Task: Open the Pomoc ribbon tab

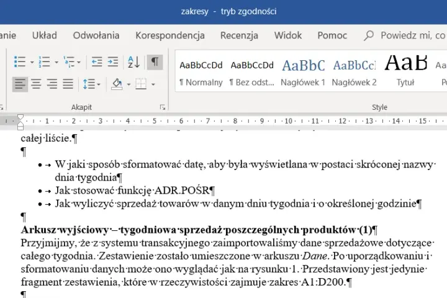Action: click(x=332, y=35)
